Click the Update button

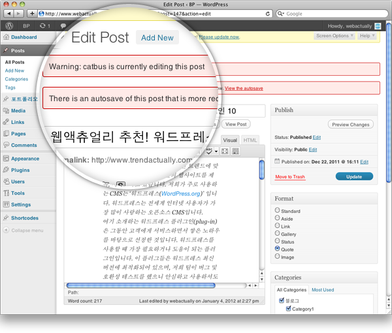[354, 176]
